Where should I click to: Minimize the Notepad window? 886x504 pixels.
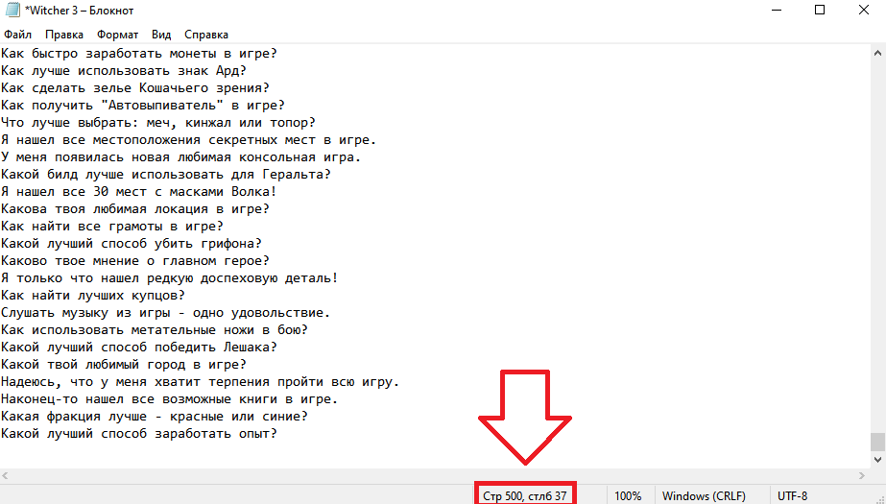click(x=776, y=11)
